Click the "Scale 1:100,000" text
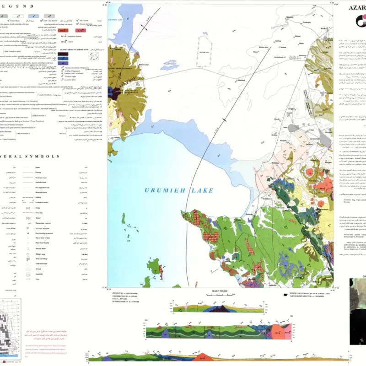The image size is (366, 366). (x=220, y=291)
